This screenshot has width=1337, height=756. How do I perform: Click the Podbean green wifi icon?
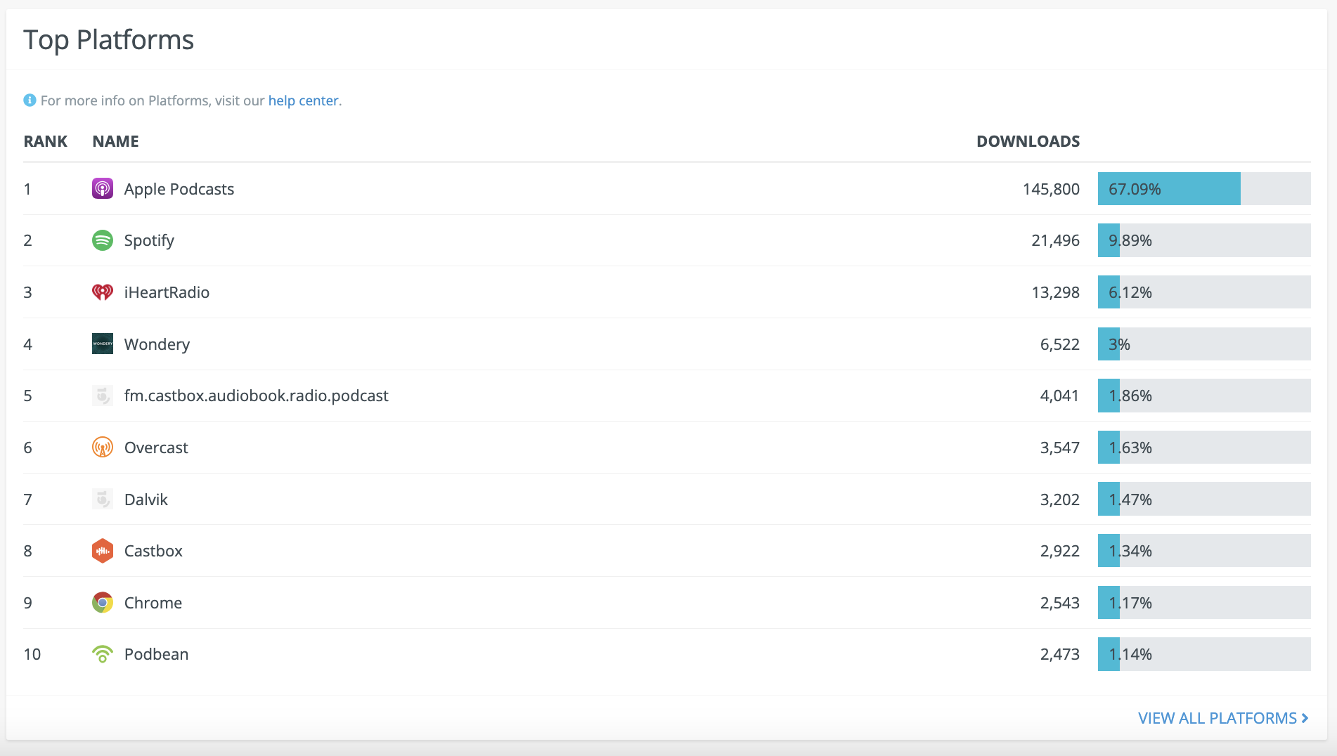103,654
